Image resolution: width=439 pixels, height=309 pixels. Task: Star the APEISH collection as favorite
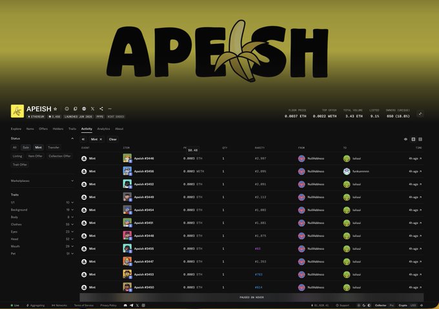[x=56, y=109]
